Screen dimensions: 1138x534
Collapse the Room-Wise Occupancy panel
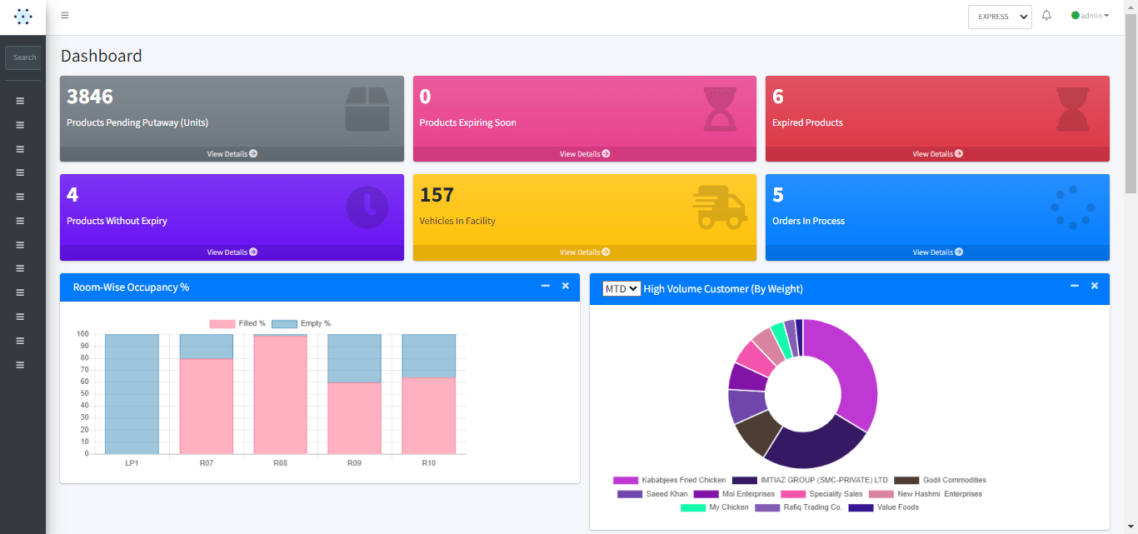coord(546,287)
